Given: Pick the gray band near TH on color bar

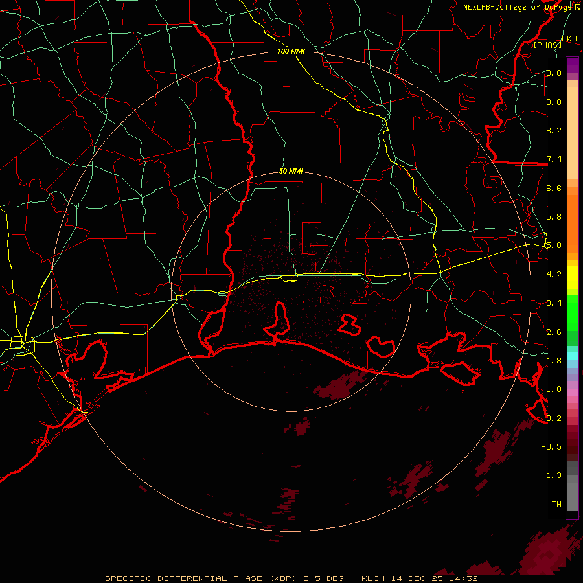Looking at the screenshot, I should (x=572, y=496).
